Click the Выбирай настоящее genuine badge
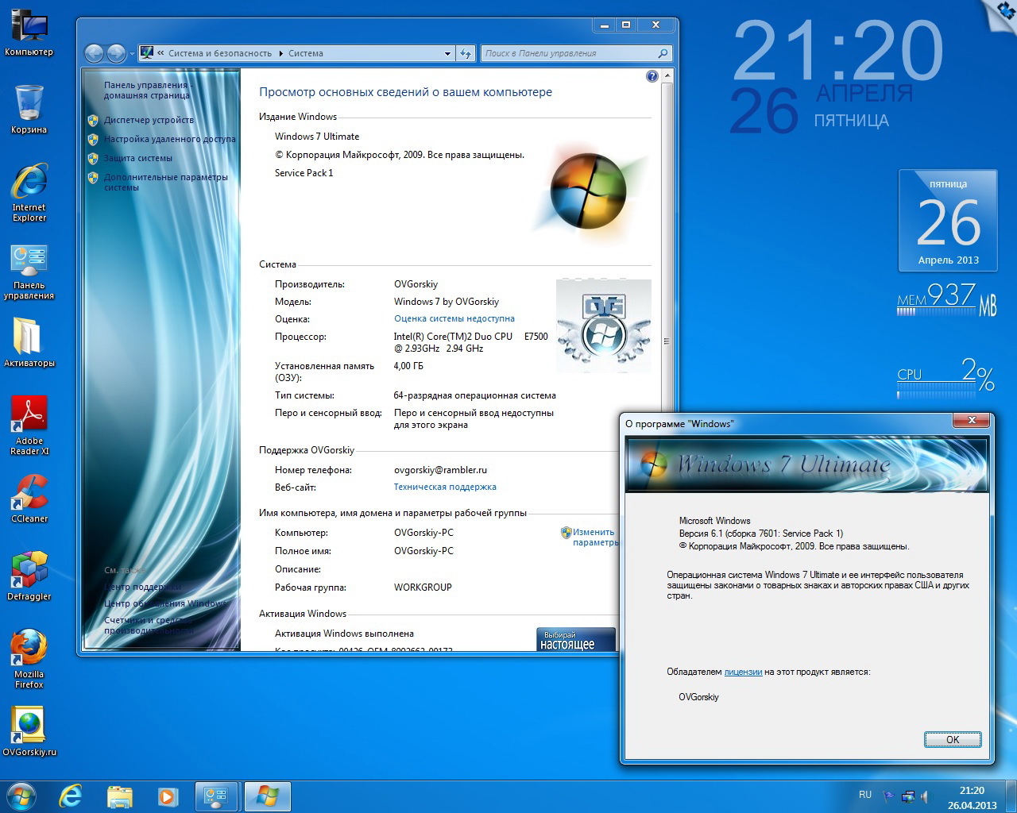Image resolution: width=1017 pixels, height=813 pixels. coord(576,640)
